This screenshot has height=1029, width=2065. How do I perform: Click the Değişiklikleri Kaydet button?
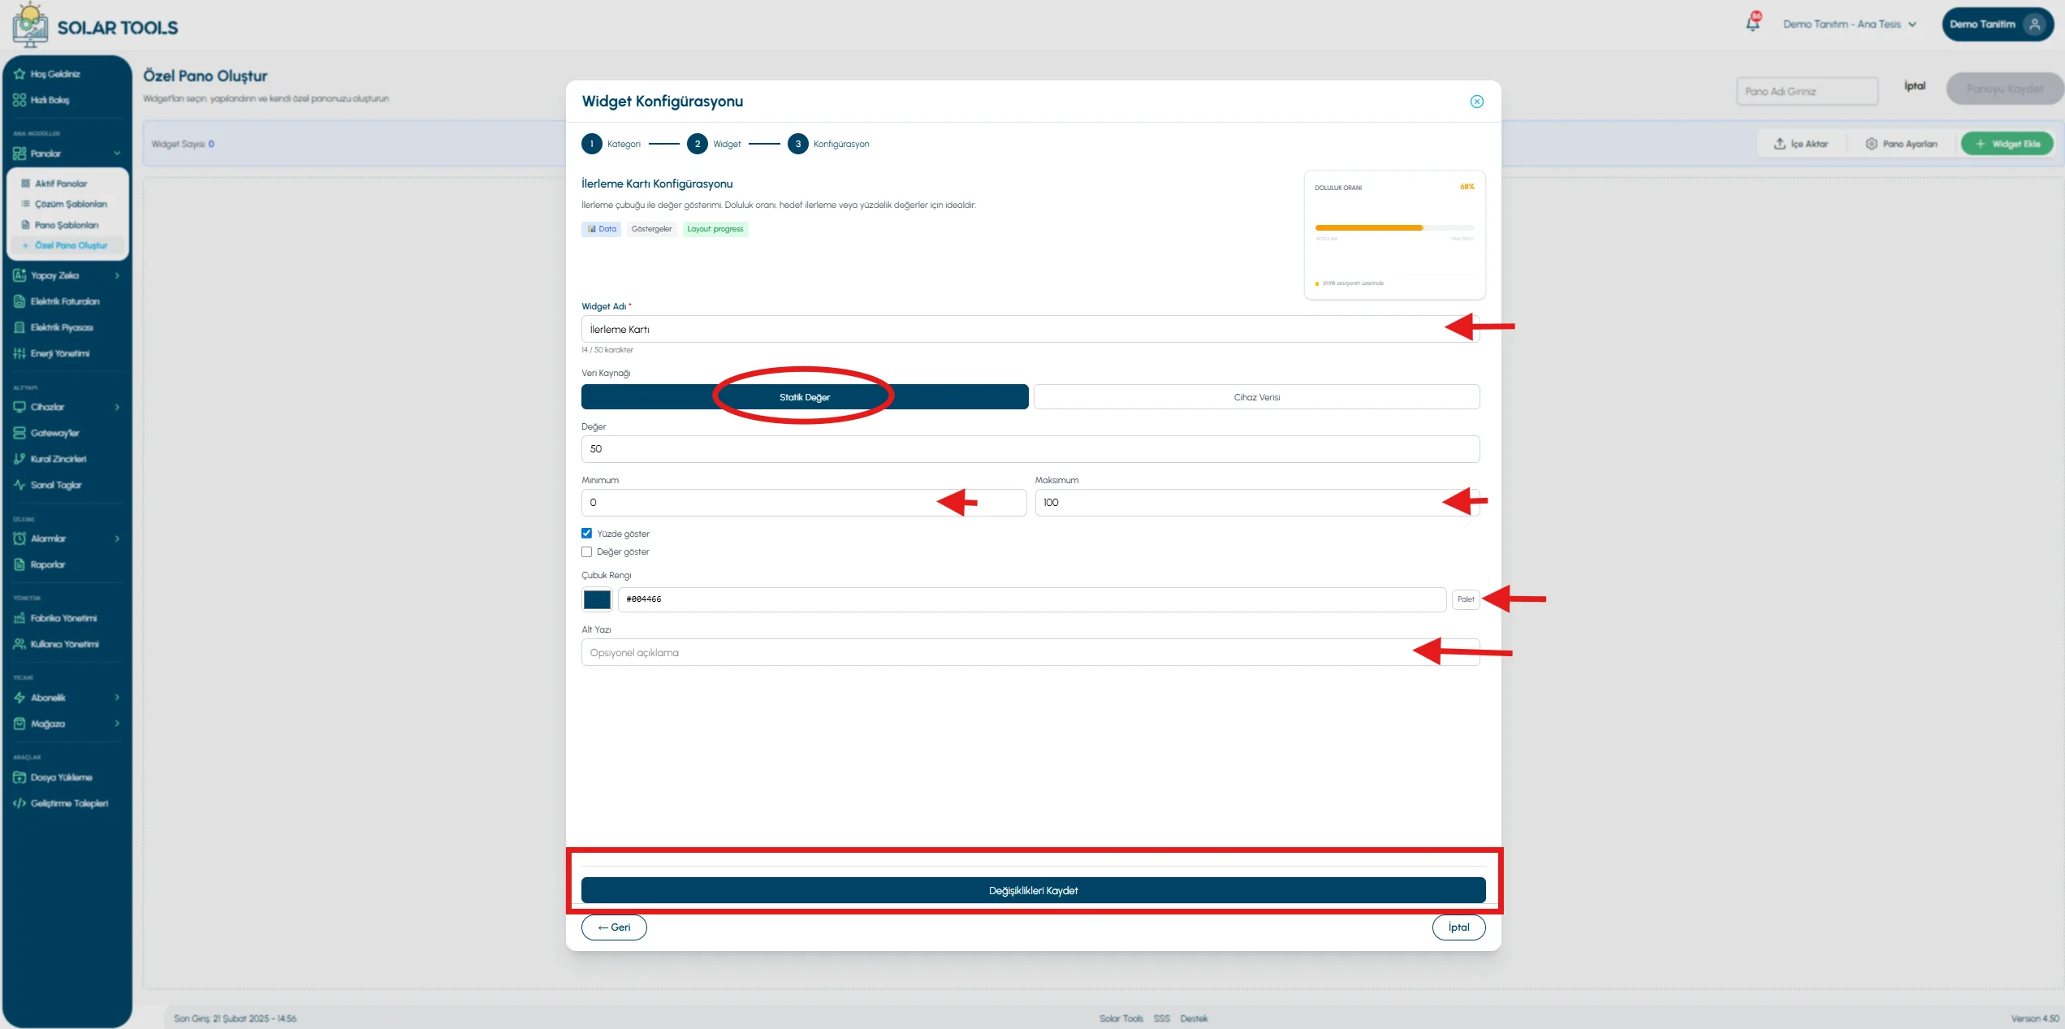point(1033,890)
